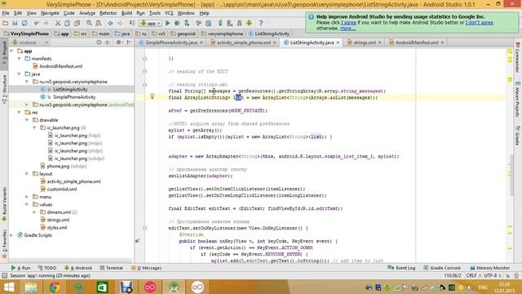Click the Find magnifier icon
The height and width of the screenshot is (294, 522).
tap(89, 23)
